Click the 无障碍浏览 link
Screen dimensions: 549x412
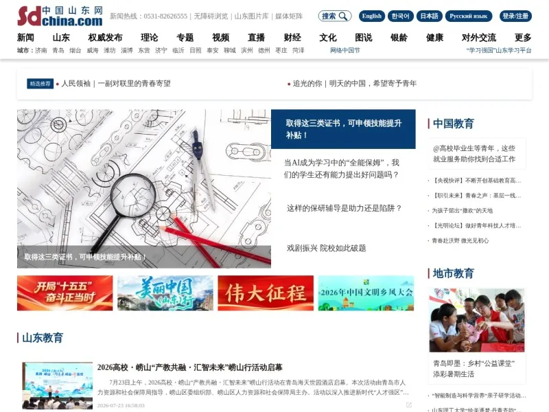[211, 16]
